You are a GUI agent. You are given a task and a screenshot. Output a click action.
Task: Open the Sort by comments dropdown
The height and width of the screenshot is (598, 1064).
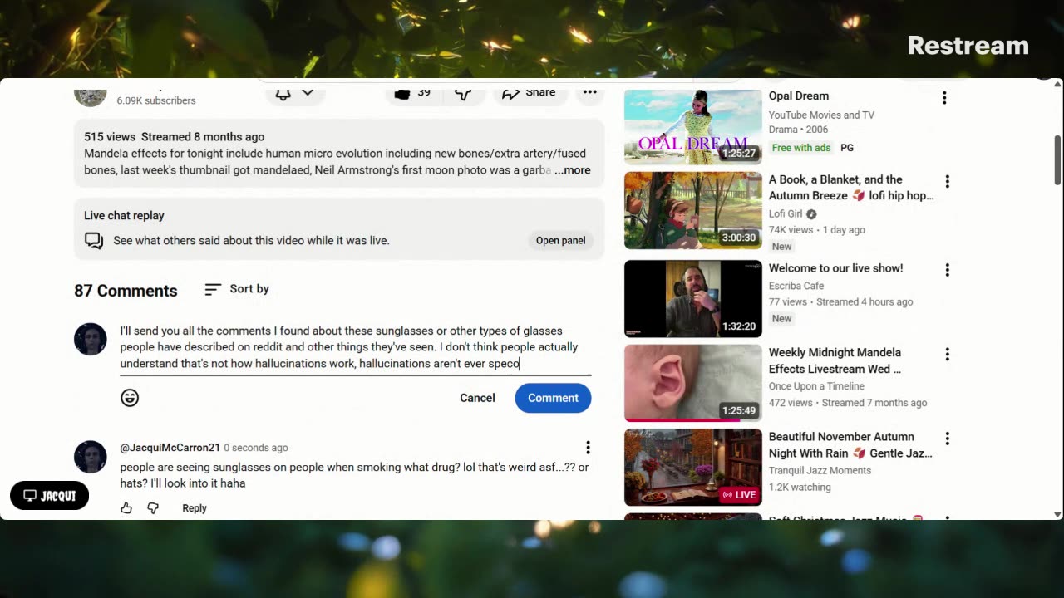coord(237,289)
